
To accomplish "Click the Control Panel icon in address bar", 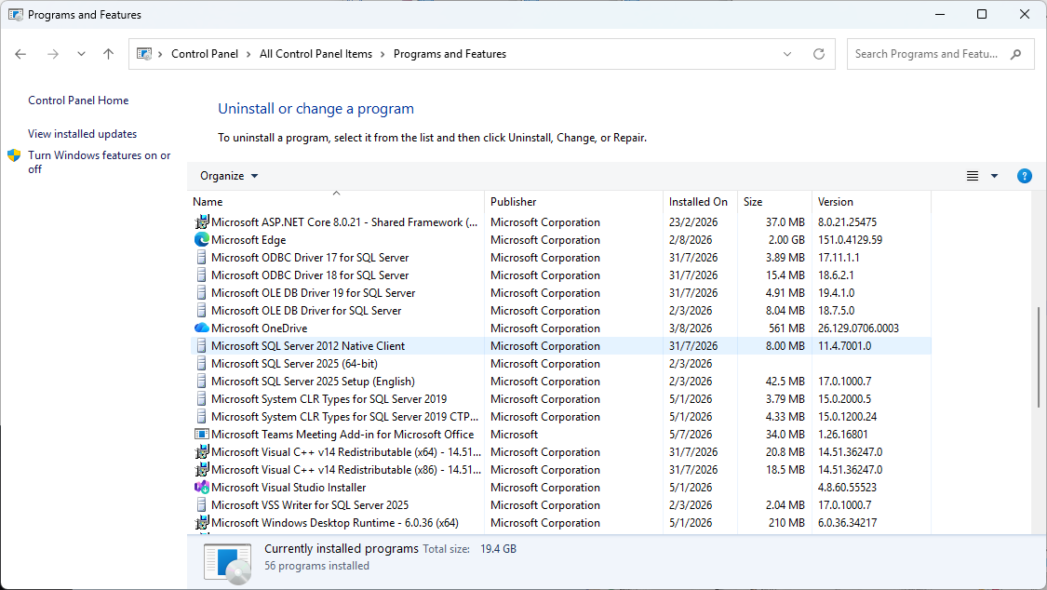I will pyautogui.click(x=144, y=54).
